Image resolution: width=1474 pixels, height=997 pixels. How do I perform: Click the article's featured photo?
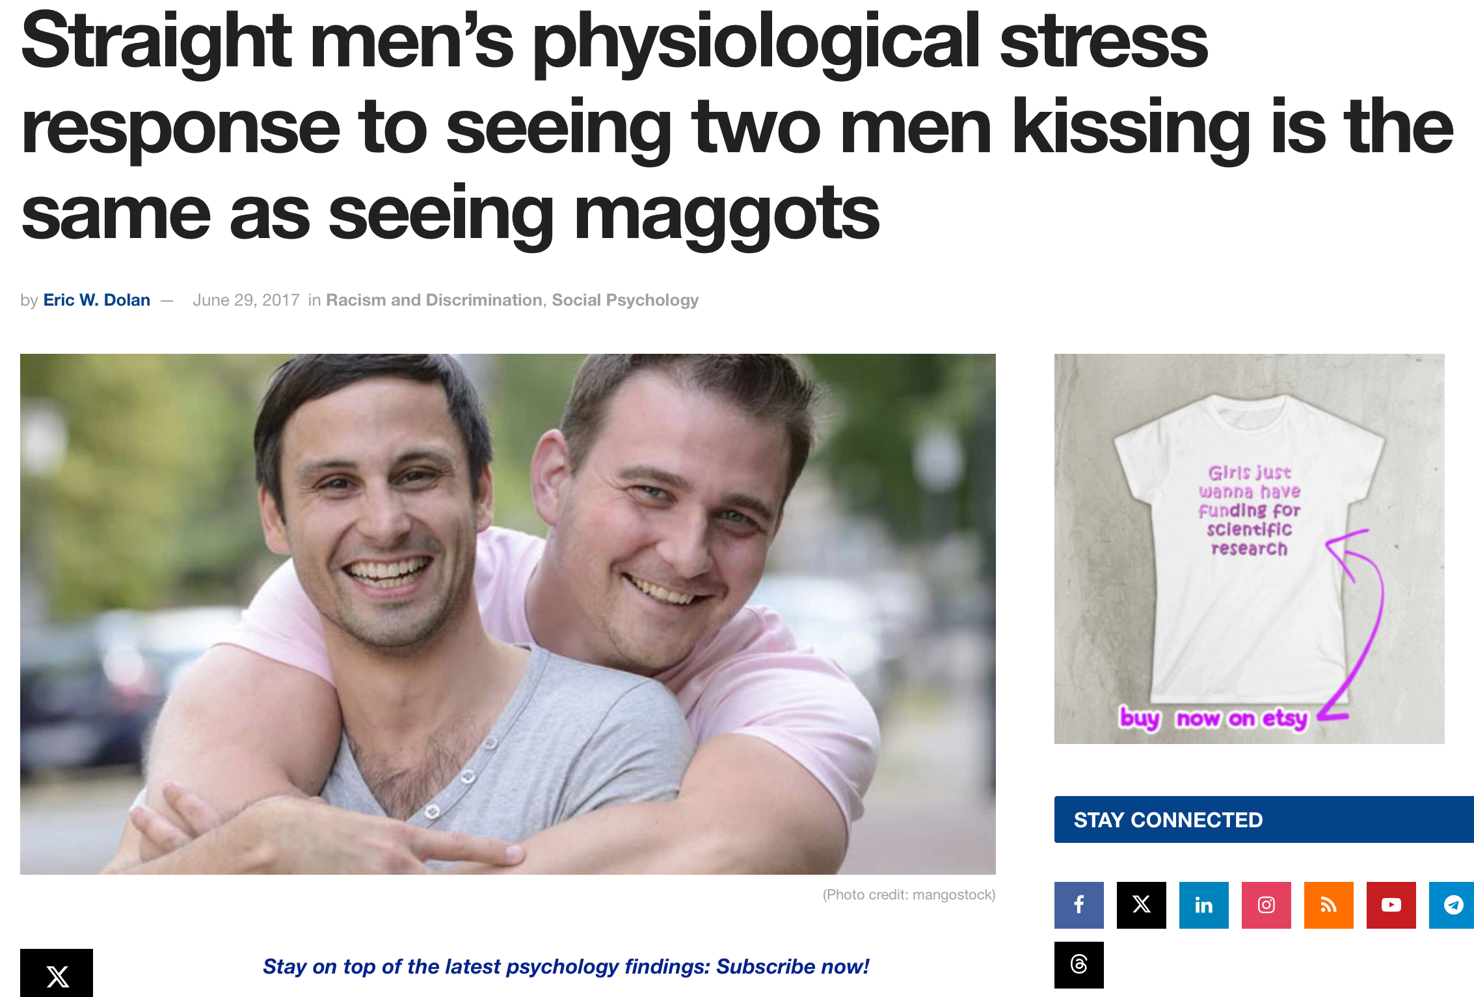click(507, 614)
